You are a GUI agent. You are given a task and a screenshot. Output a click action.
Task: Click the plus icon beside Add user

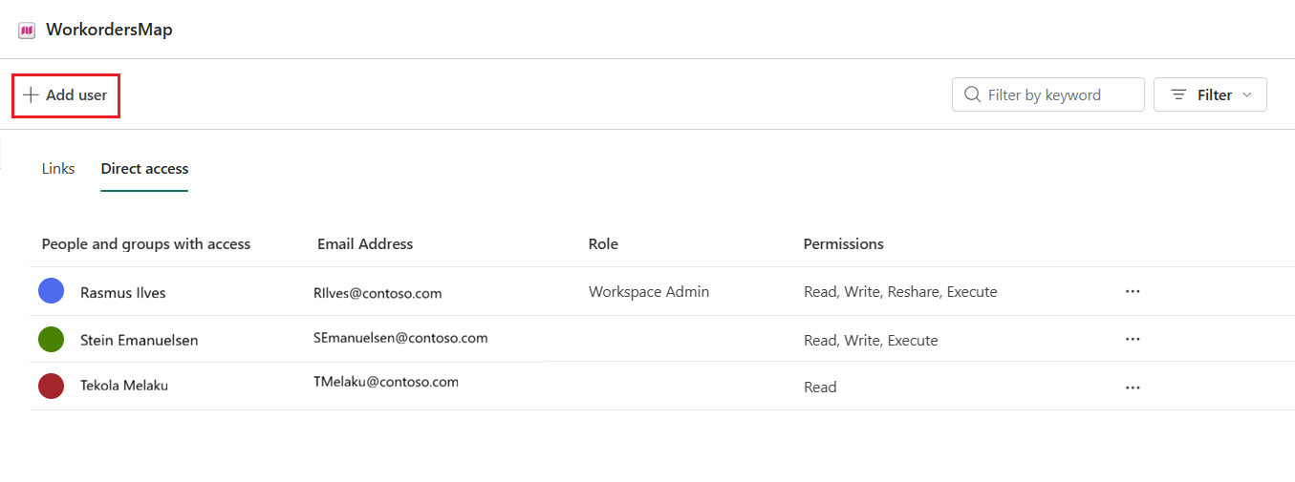(x=32, y=95)
